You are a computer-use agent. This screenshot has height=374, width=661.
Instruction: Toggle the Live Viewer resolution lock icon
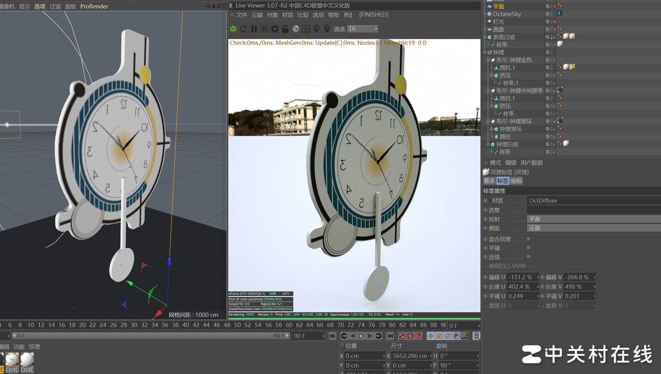[x=285, y=29]
